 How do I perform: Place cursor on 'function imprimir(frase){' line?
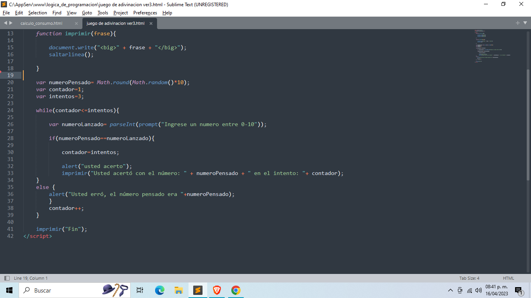tap(76, 33)
